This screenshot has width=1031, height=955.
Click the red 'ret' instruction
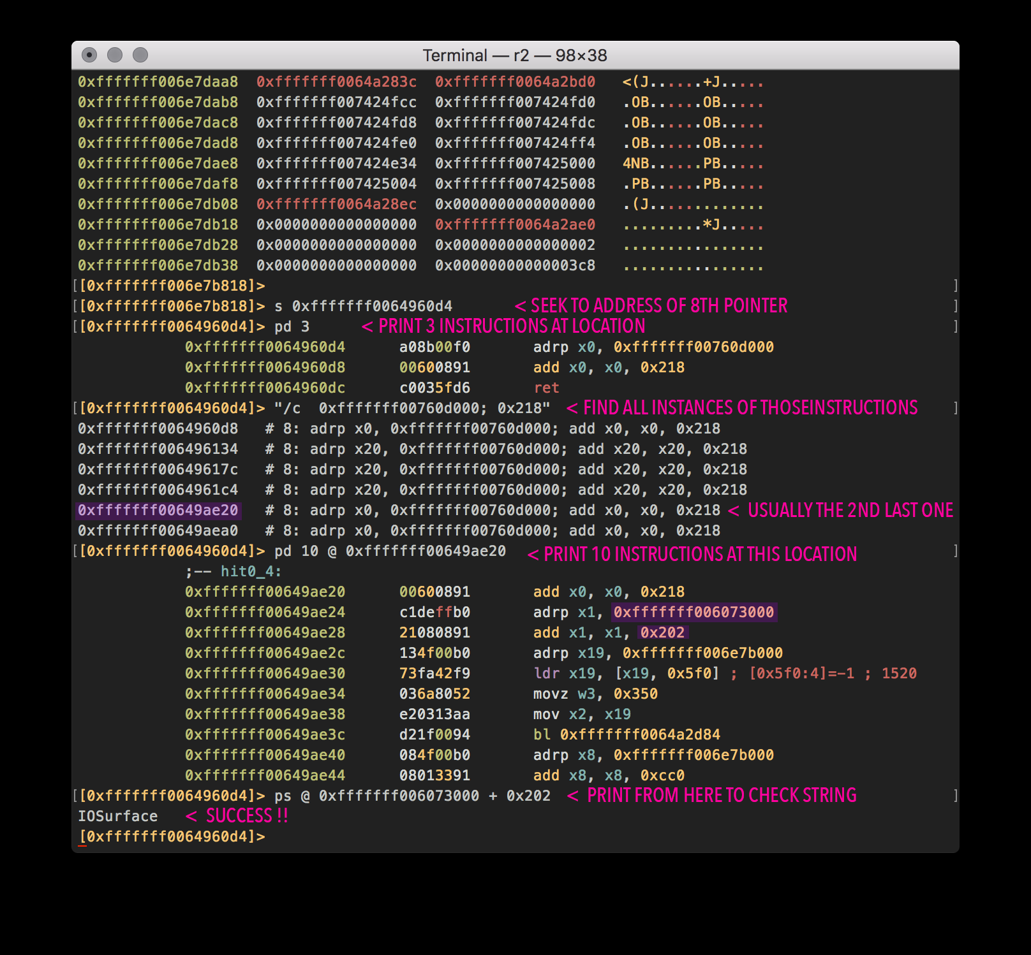point(546,388)
